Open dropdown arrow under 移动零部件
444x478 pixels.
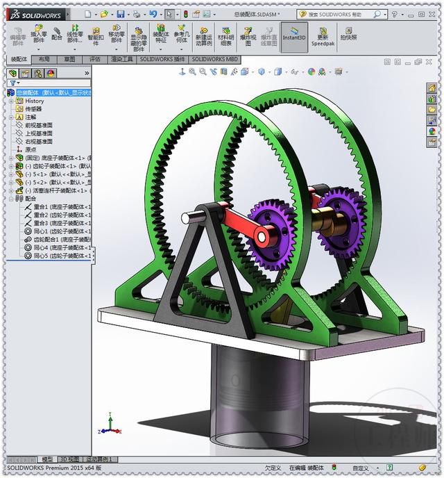[117, 49]
